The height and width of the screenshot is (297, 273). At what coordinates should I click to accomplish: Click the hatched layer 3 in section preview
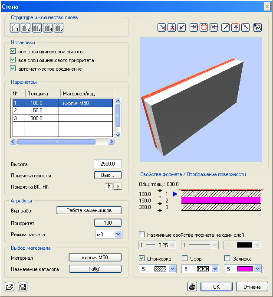click(x=221, y=207)
